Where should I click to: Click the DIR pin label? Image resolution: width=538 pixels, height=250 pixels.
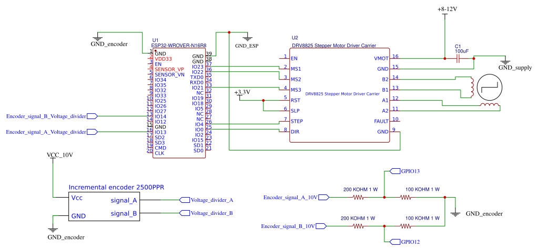point(295,132)
